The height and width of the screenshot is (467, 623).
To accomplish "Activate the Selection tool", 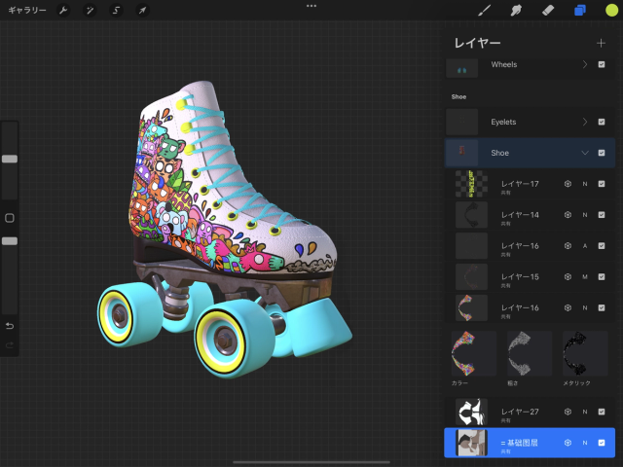I will 116,10.
